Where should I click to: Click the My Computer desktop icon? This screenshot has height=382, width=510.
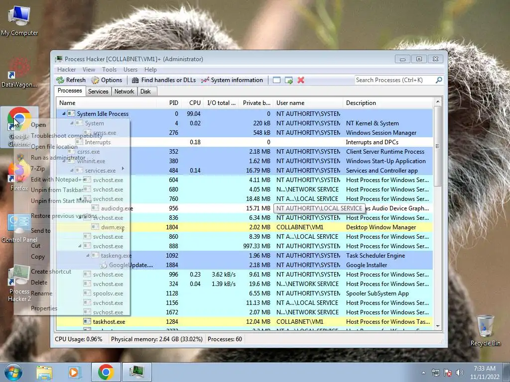click(19, 20)
